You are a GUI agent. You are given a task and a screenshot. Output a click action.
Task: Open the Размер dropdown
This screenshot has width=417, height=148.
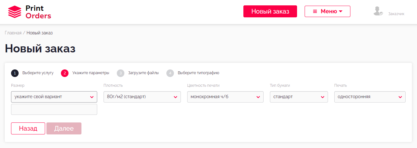(x=54, y=97)
